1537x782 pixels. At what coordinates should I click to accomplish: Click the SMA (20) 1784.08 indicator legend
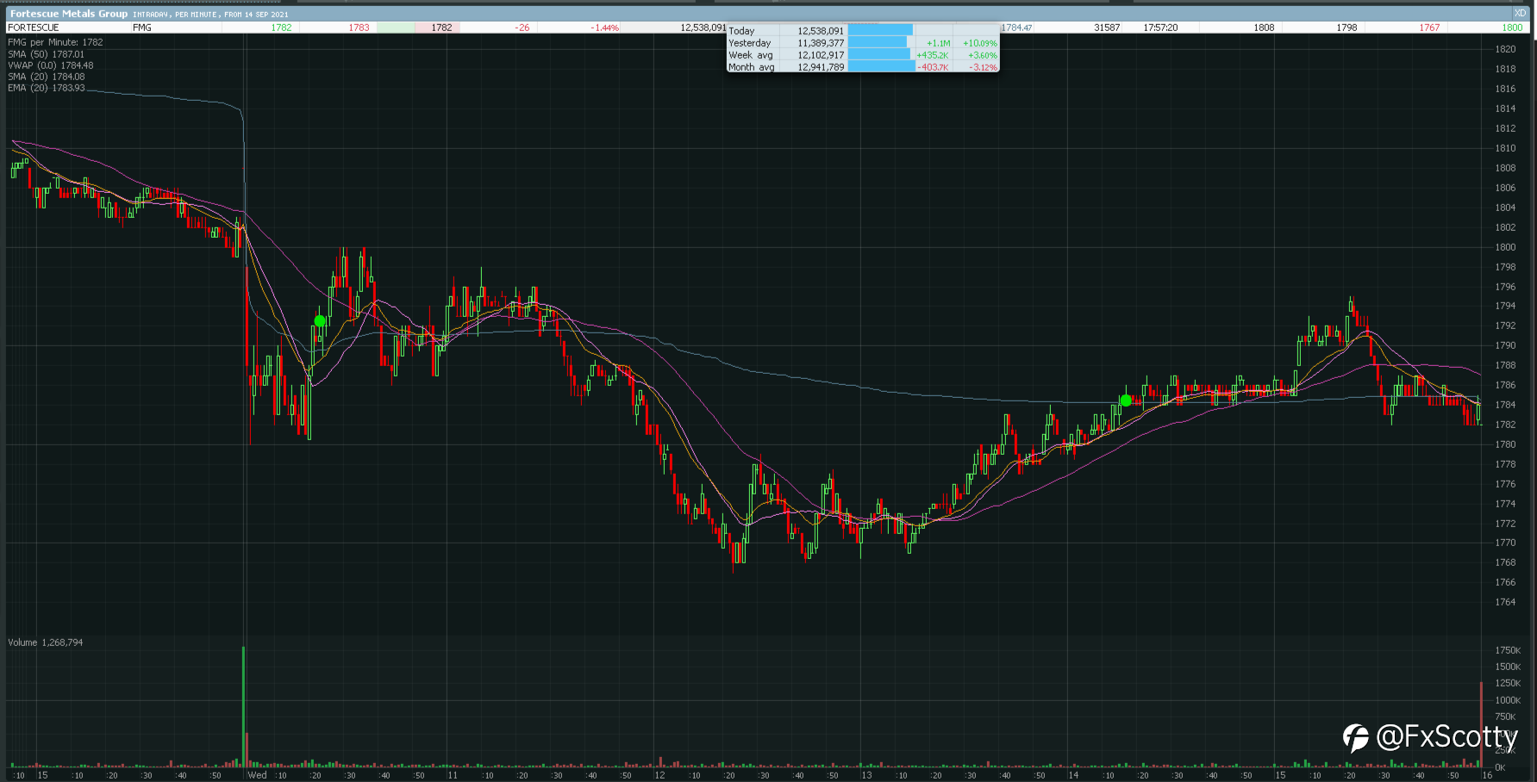click(46, 77)
